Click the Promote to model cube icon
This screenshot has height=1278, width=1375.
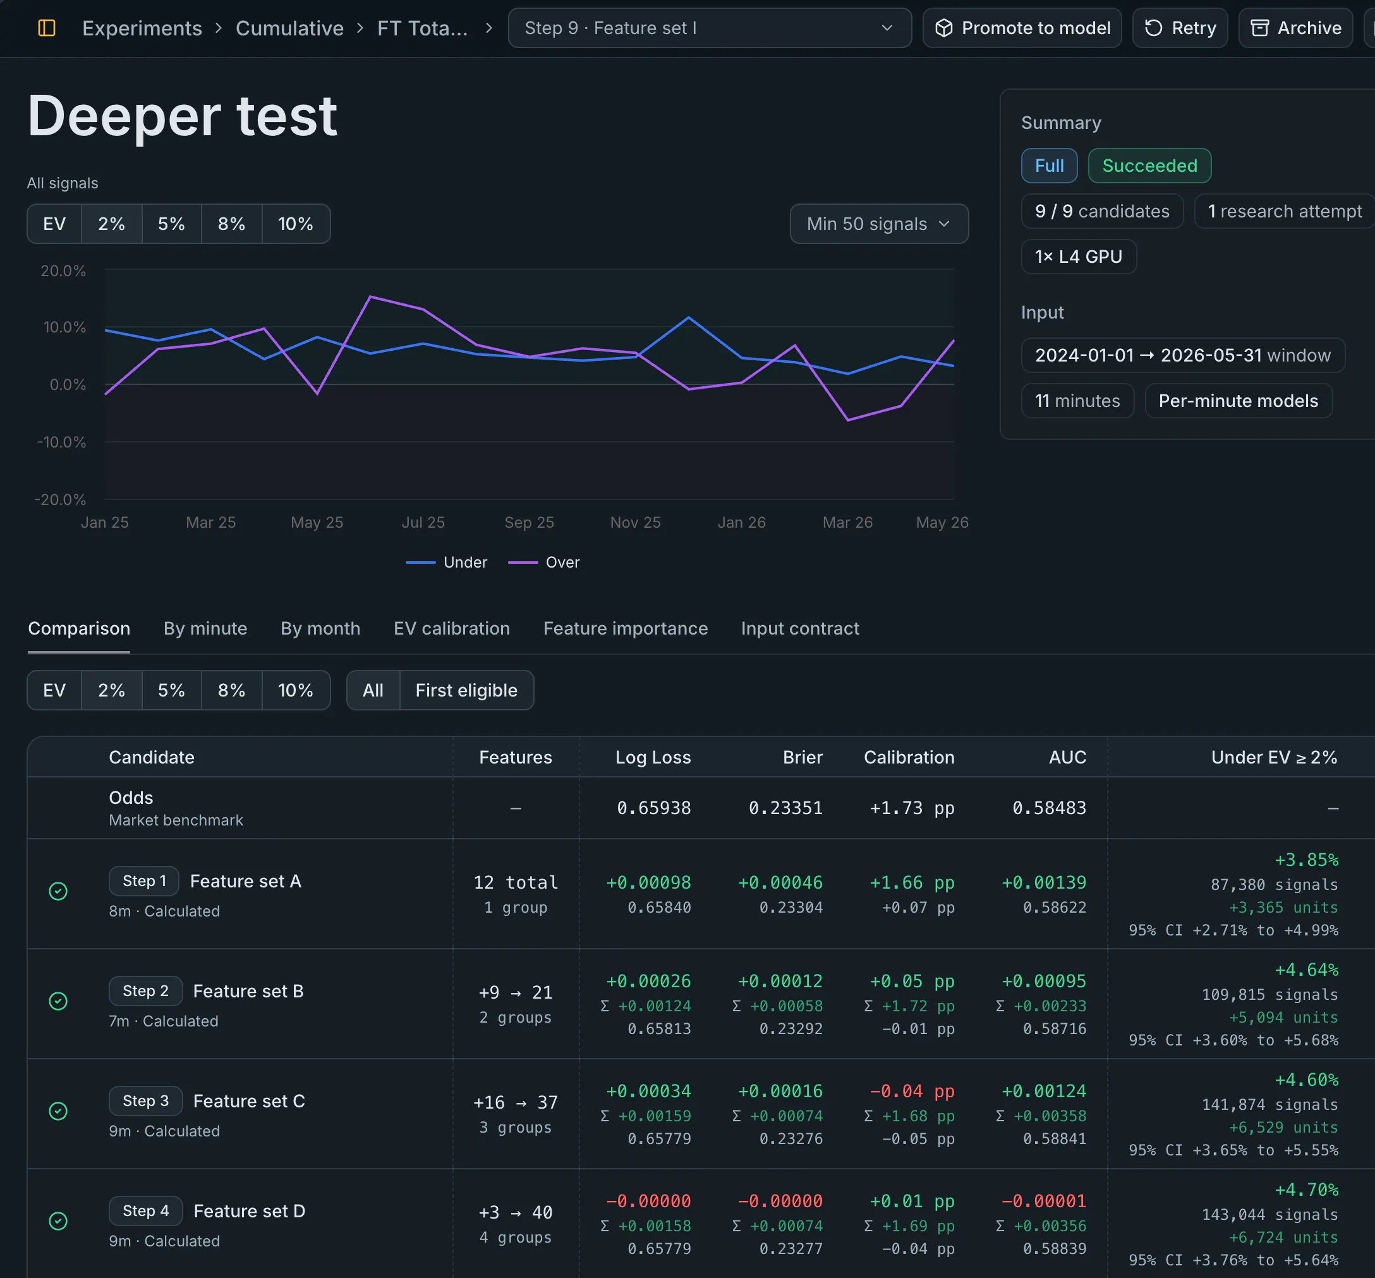tap(943, 28)
